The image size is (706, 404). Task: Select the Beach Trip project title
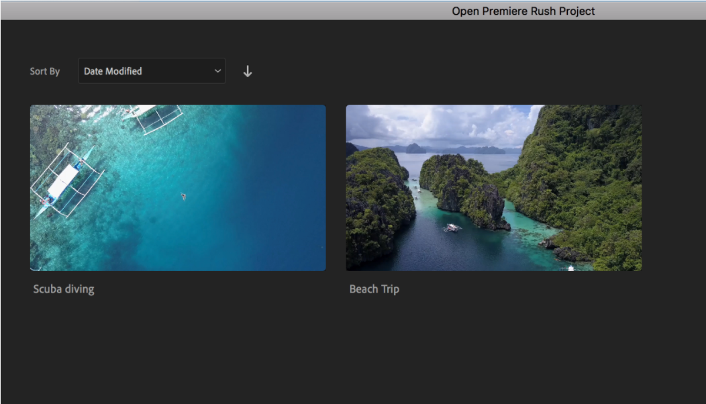coord(374,289)
